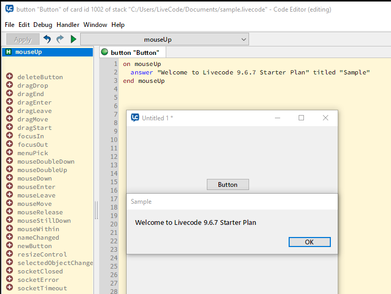The height and width of the screenshot is (294, 391).
Task: Add the mouseDown handler via plus icon
Action: [9, 178]
